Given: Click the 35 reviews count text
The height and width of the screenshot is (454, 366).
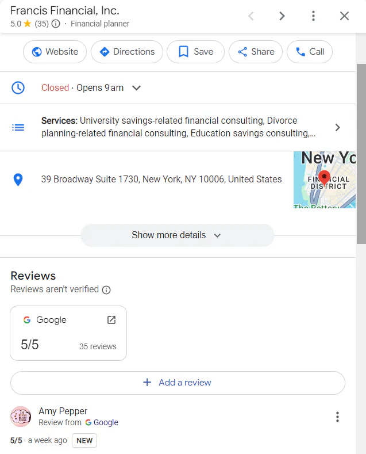Looking at the screenshot, I should point(98,346).
